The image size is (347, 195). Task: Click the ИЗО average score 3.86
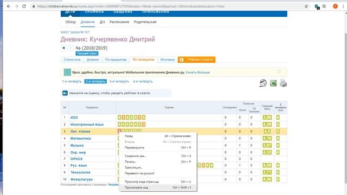click(267, 118)
